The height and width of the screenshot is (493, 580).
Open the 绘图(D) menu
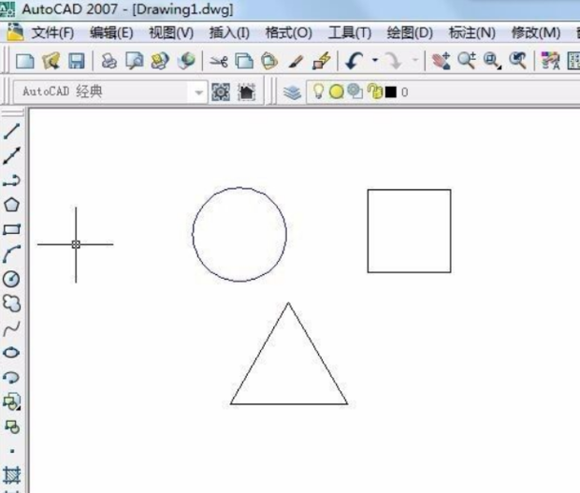coord(410,33)
